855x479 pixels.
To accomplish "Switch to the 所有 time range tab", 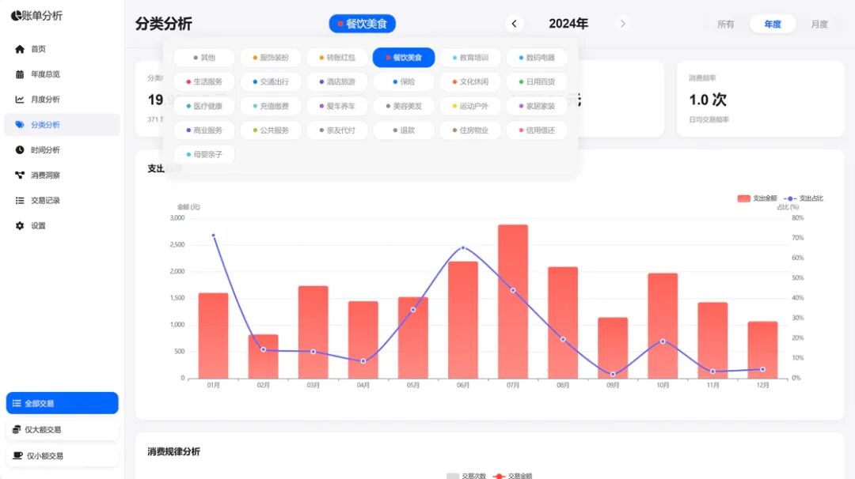I will click(725, 24).
